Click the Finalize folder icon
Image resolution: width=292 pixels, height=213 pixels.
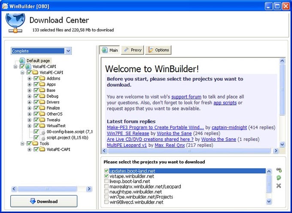[42, 108]
